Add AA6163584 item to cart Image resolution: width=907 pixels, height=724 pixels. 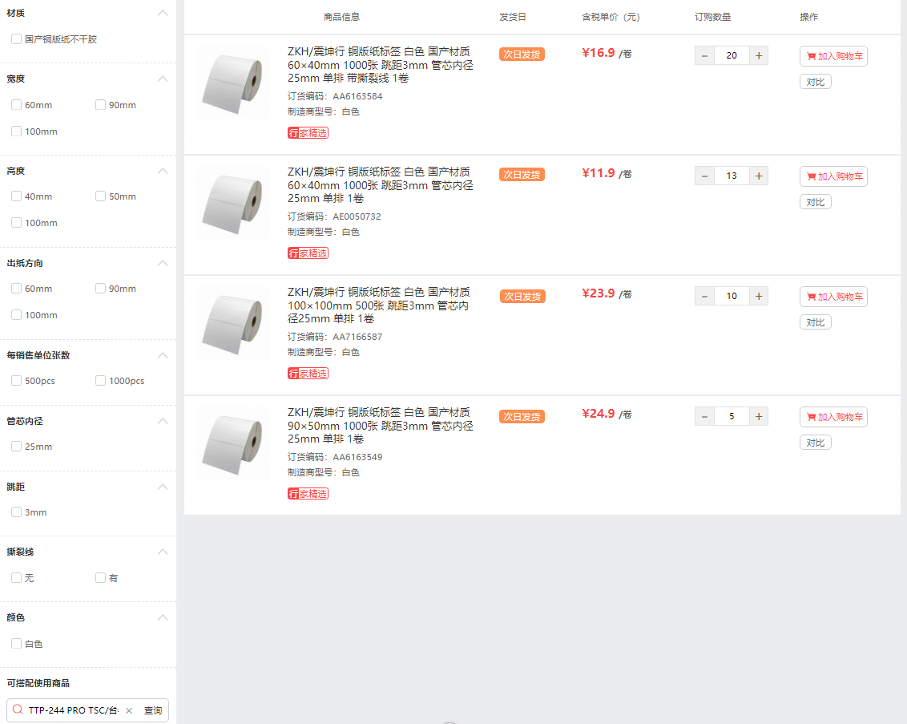coord(833,56)
